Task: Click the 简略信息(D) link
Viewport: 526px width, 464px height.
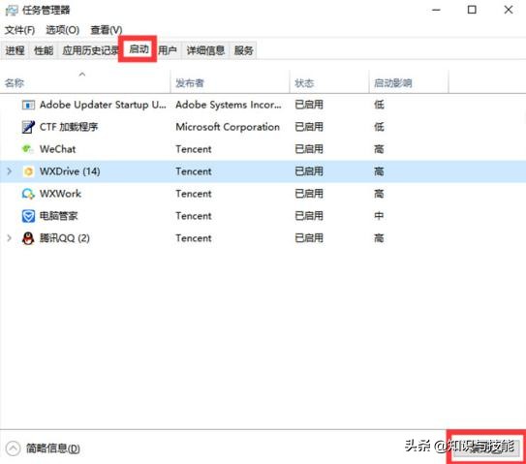Action: (52, 449)
